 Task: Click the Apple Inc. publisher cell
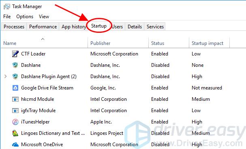[101, 122]
